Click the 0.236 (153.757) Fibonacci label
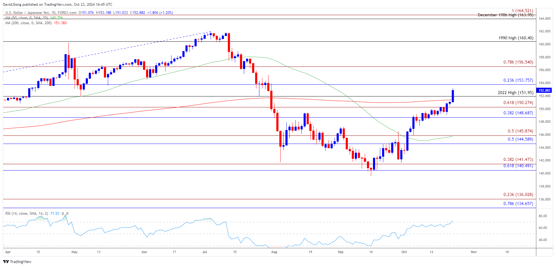 518,80
